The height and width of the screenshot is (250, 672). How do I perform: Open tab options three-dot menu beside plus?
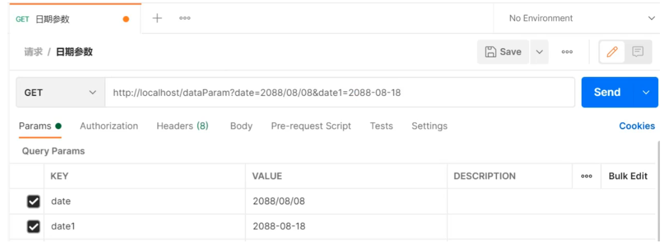[185, 18]
